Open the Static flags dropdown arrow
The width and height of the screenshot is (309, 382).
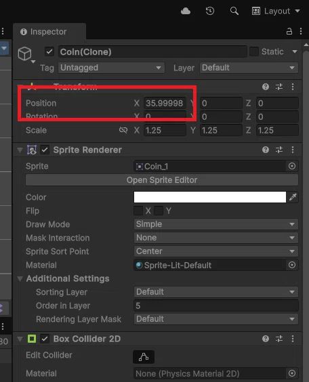(x=295, y=51)
